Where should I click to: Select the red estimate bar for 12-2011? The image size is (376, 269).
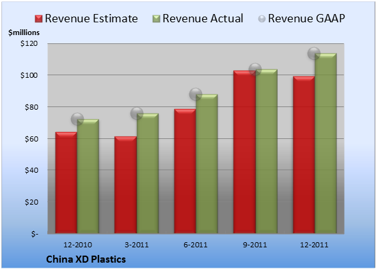point(304,155)
